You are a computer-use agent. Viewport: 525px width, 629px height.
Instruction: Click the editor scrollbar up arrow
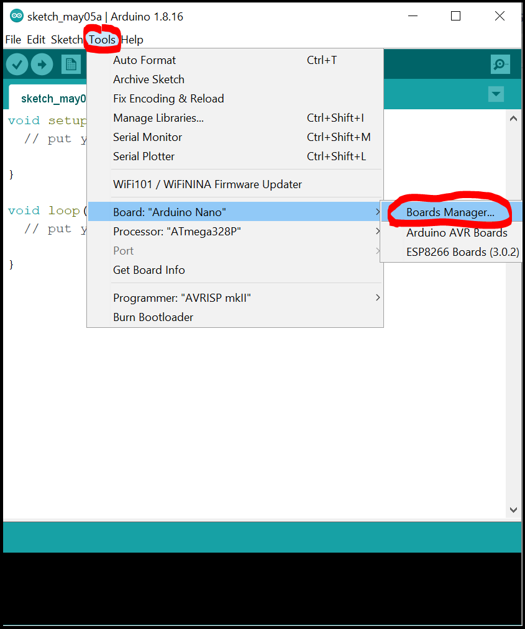coord(513,119)
